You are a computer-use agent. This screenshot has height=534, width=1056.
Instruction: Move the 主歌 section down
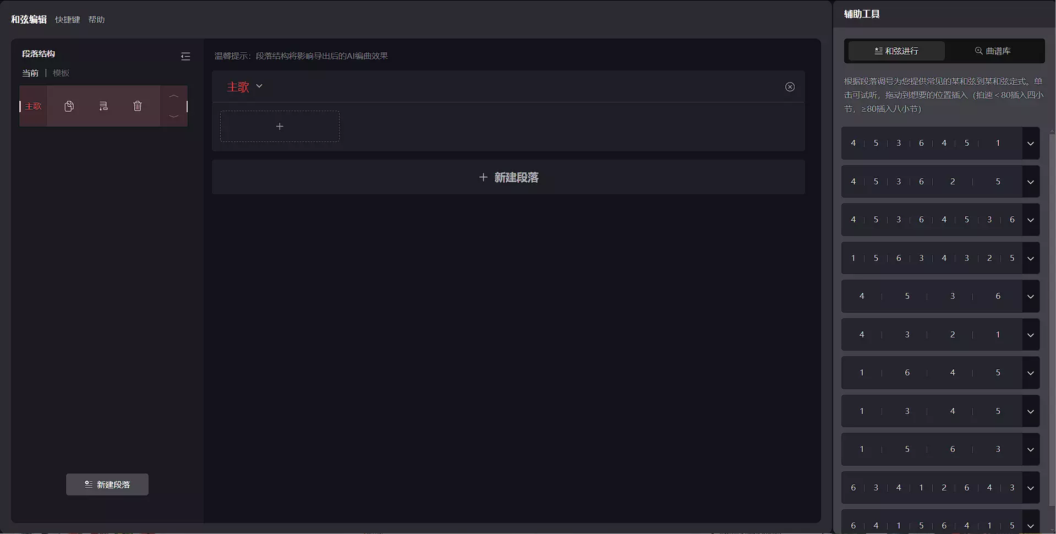[x=174, y=116]
